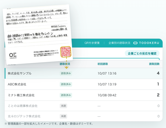Click 未読 badge for ことのは商事株式会社
This screenshot has width=166, height=128.
63,106
